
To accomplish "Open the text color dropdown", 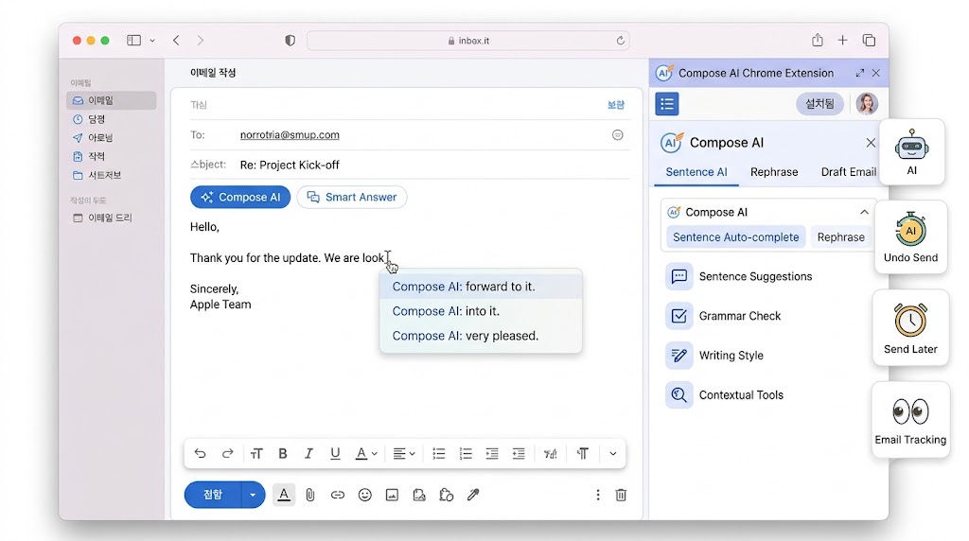I will click(x=366, y=454).
